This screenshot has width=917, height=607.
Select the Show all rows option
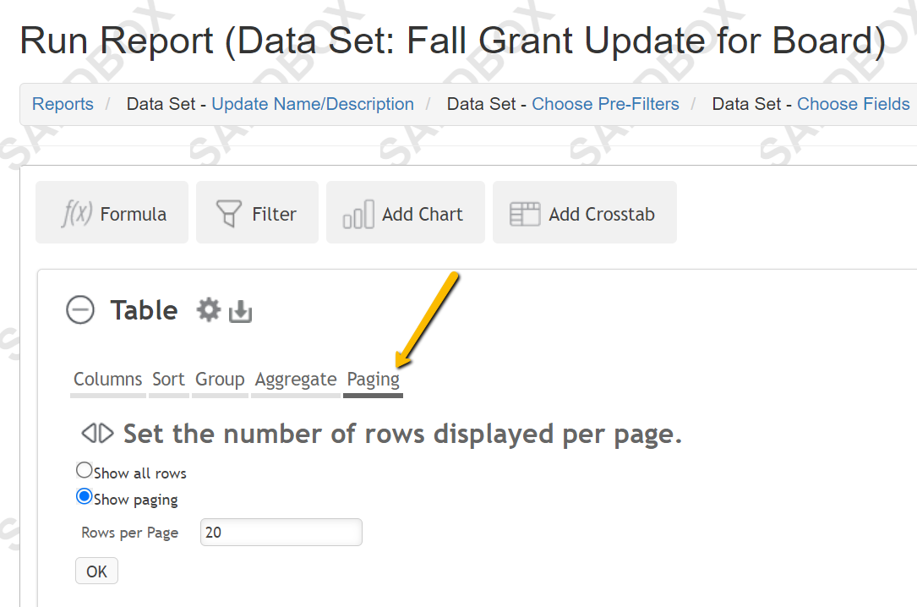(x=85, y=470)
